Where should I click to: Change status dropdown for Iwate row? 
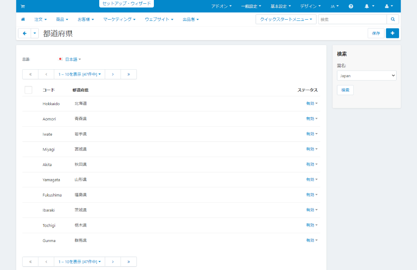pyautogui.click(x=311, y=134)
